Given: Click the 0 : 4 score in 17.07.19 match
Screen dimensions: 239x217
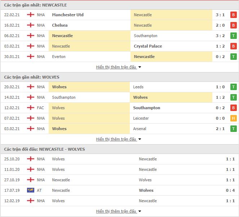Looking at the screenshot, I should pyautogui.click(x=230, y=190).
